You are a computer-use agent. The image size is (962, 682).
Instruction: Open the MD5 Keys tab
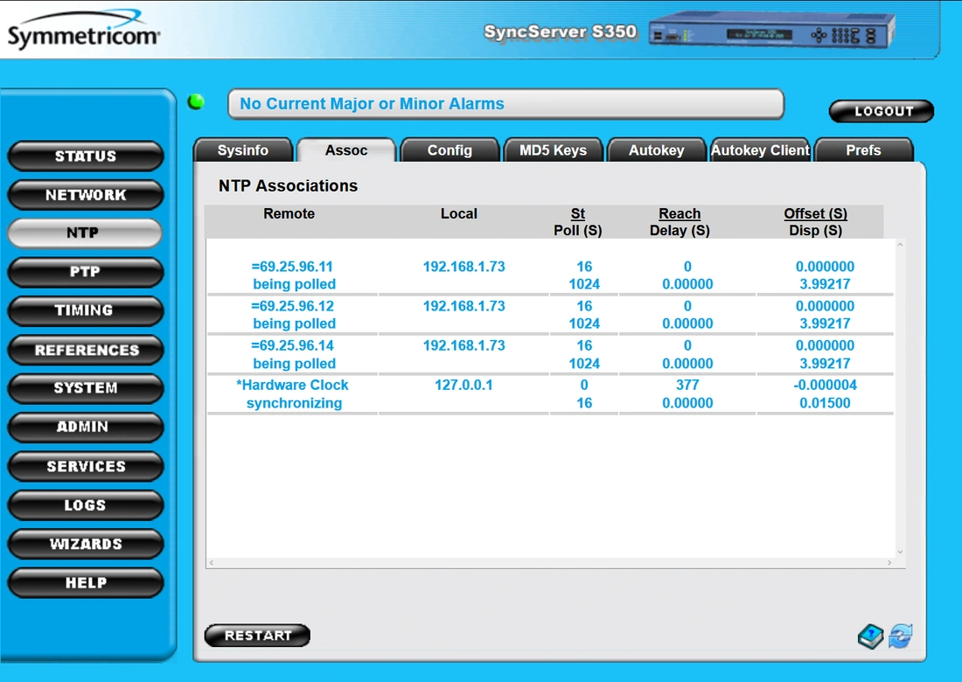(553, 150)
